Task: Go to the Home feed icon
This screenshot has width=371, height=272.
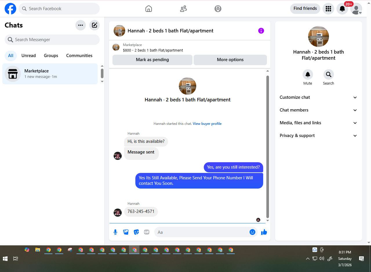Action: pos(149,9)
